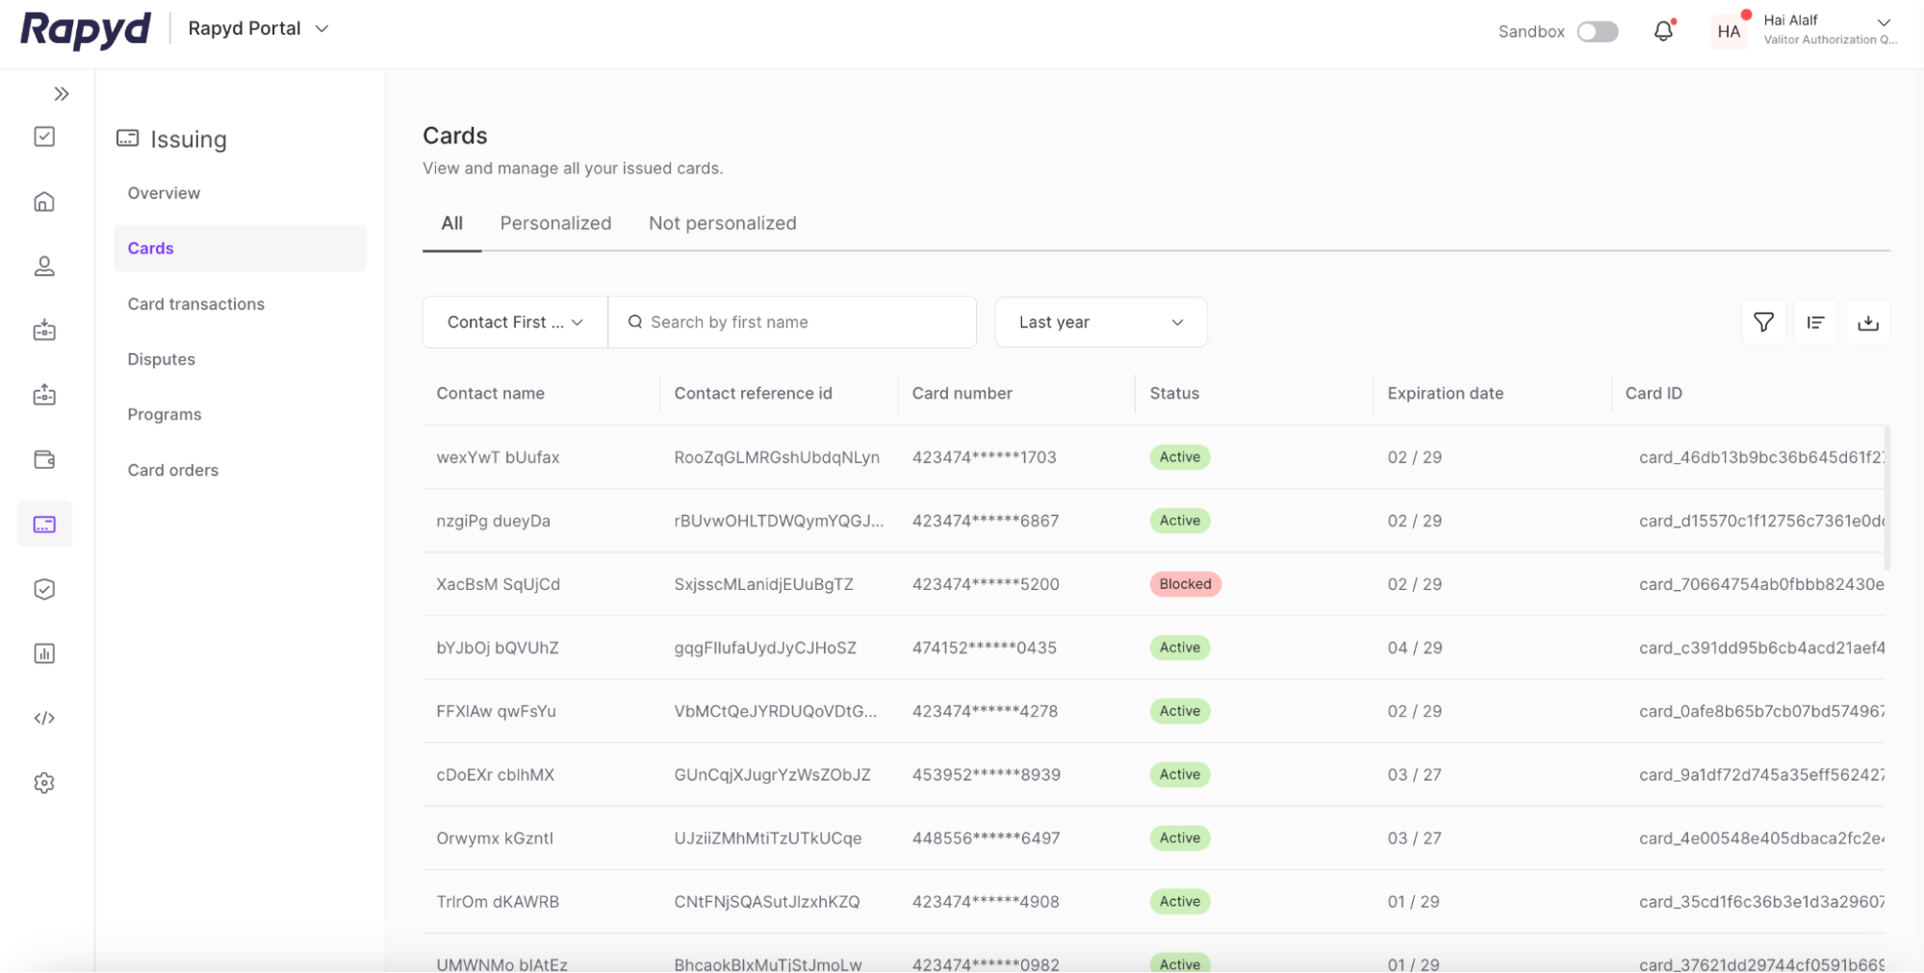Click the sort columns icon

[1815, 321]
